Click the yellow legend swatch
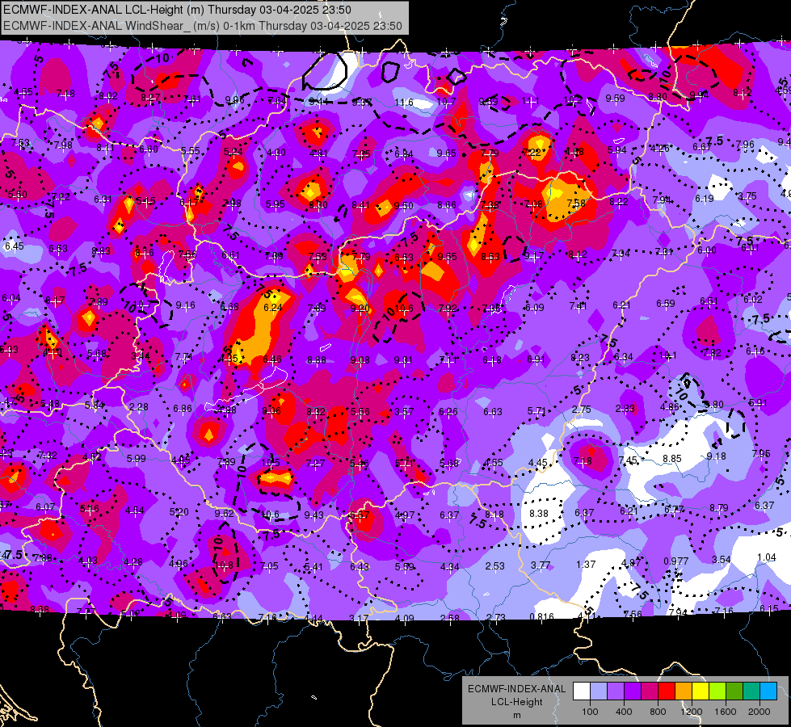Image resolution: width=791 pixels, height=727 pixels. tap(701, 691)
